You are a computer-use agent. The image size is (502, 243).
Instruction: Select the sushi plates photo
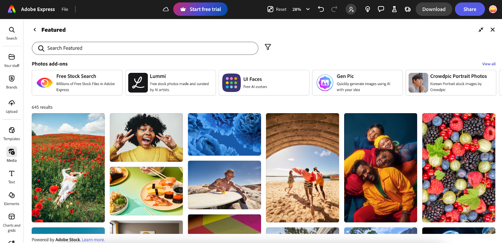coord(146,191)
